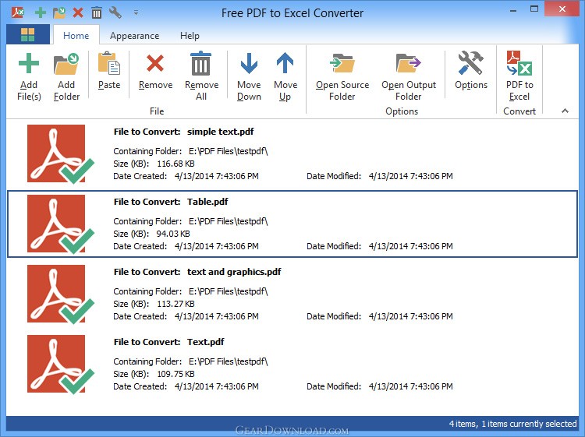
Task: Click the size value 113.27 KB
Action: pyautogui.click(x=175, y=304)
